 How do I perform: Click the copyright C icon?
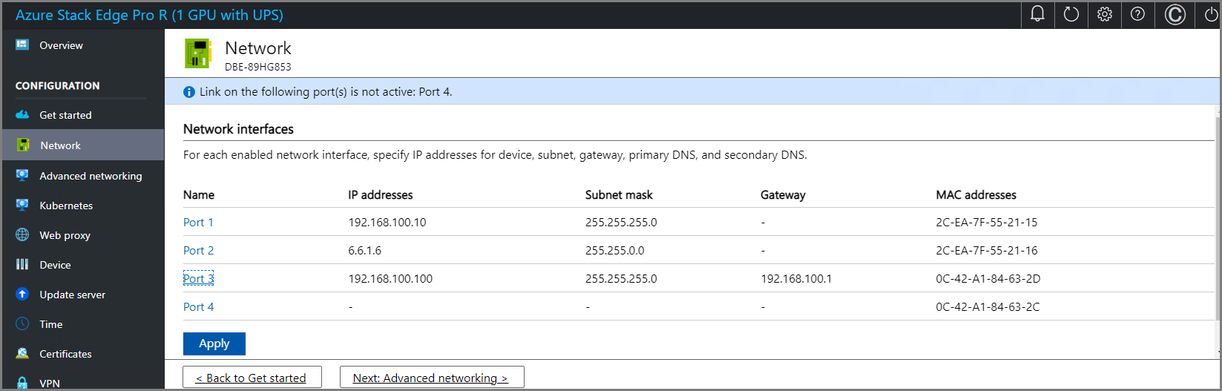pyautogui.click(x=1175, y=14)
